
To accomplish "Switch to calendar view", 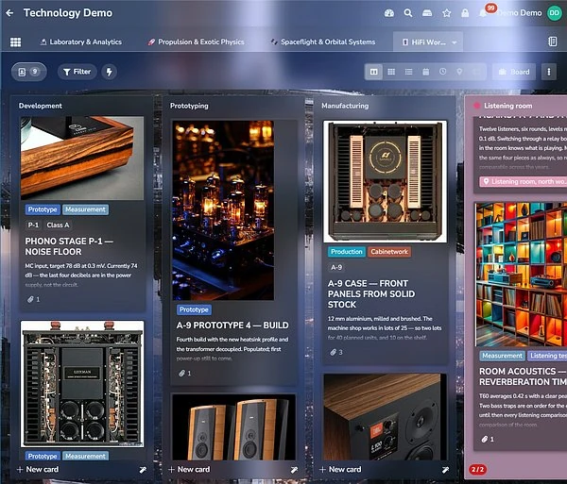I will tap(425, 72).
